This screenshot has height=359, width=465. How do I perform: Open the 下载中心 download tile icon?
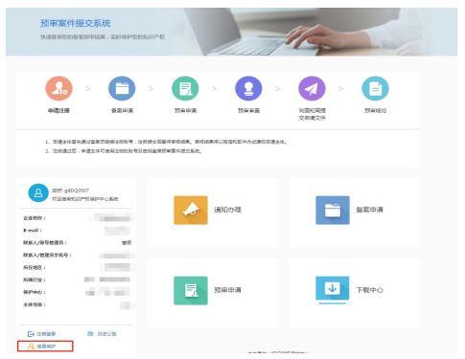coord(333,290)
